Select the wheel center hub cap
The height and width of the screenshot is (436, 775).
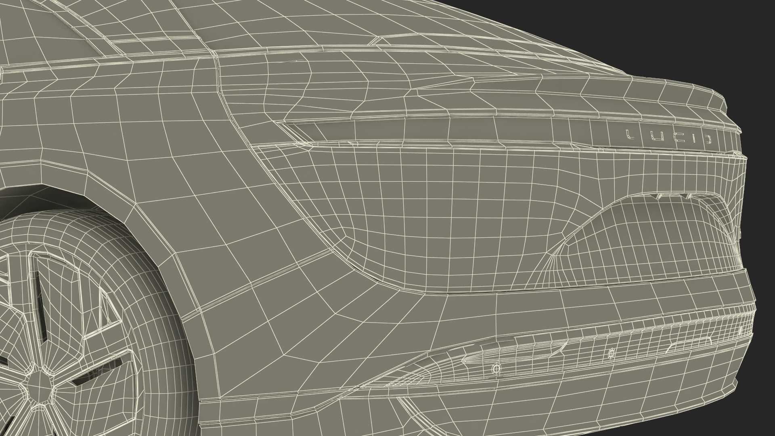(x=41, y=387)
